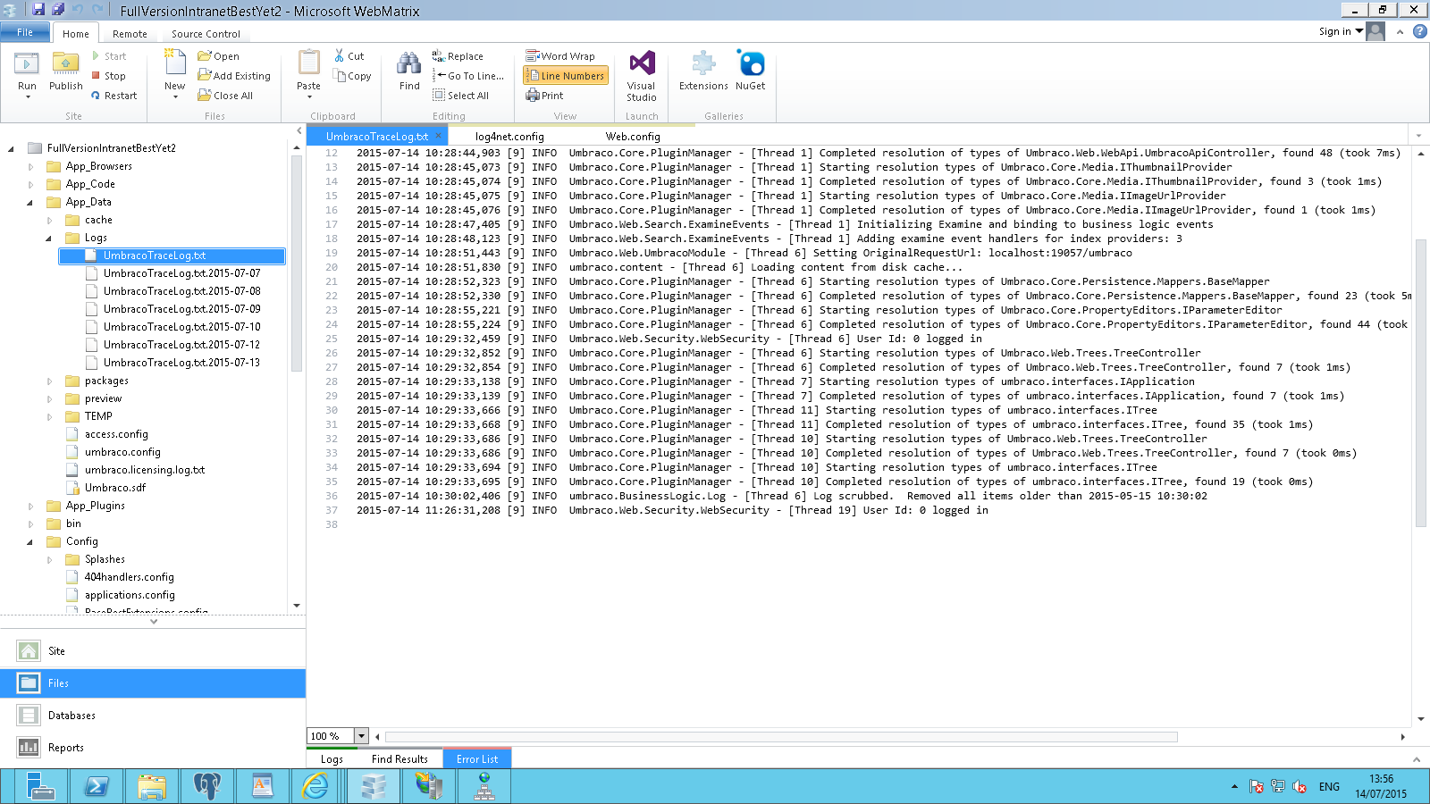1430x804 pixels.
Task: Launch Visual Studio
Action: (x=642, y=75)
